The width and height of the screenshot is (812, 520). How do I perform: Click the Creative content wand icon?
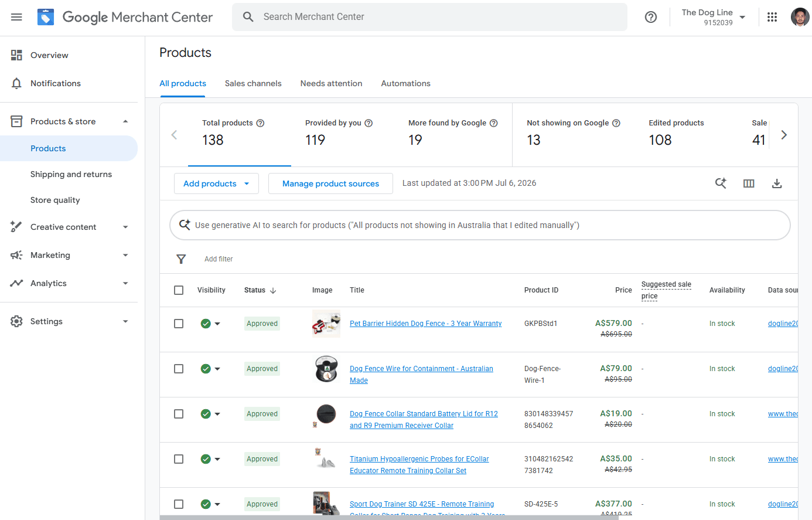[16, 227]
